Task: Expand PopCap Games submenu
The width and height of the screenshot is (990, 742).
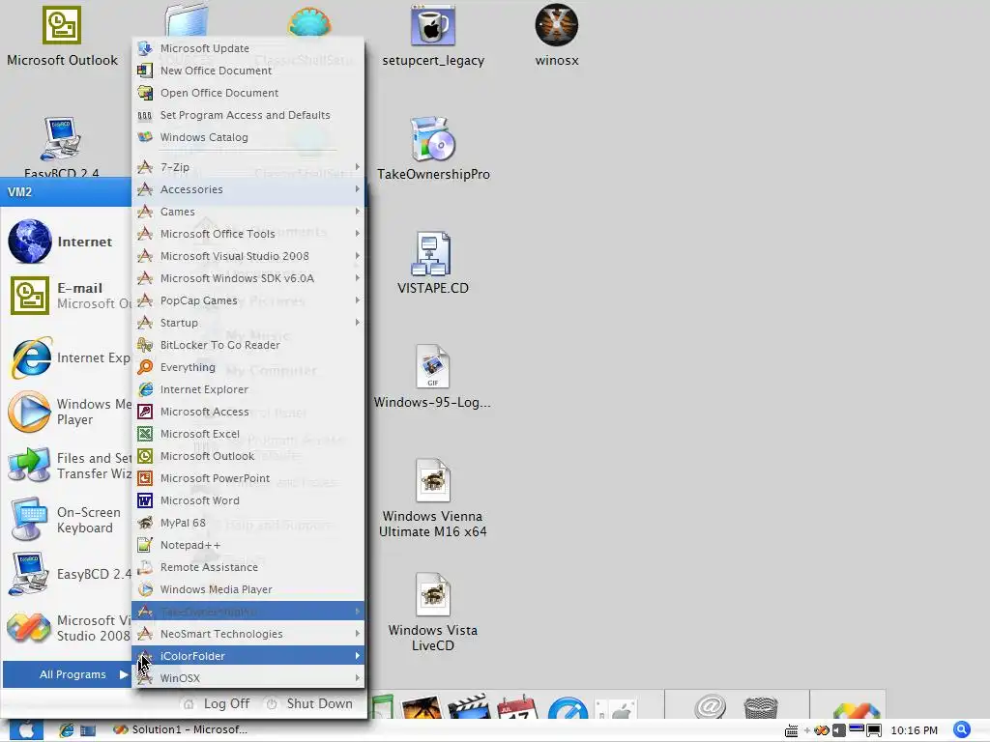Action: pyautogui.click(x=248, y=300)
